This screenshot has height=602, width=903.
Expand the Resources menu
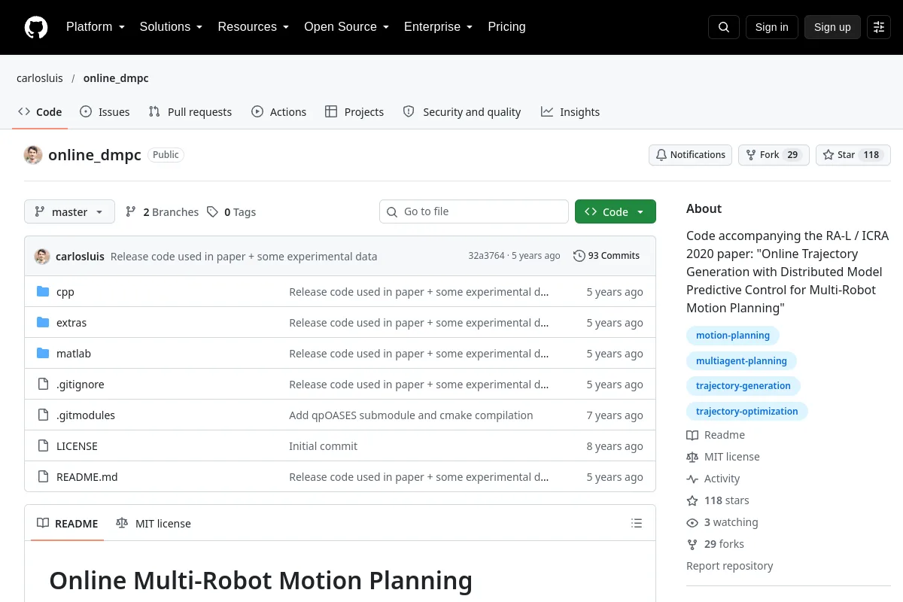(254, 27)
